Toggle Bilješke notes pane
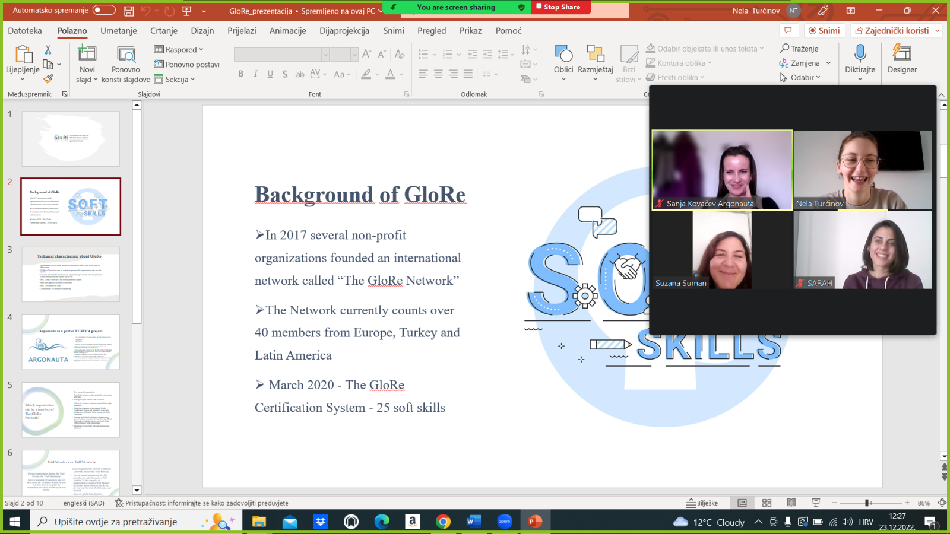 [702, 503]
